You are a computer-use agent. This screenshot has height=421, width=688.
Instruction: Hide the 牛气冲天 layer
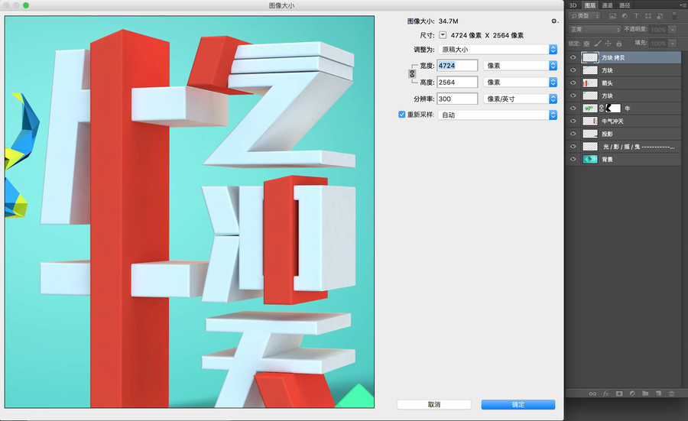tap(573, 121)
